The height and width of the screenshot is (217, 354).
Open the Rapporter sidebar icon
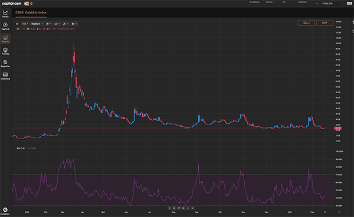point(5,63)
